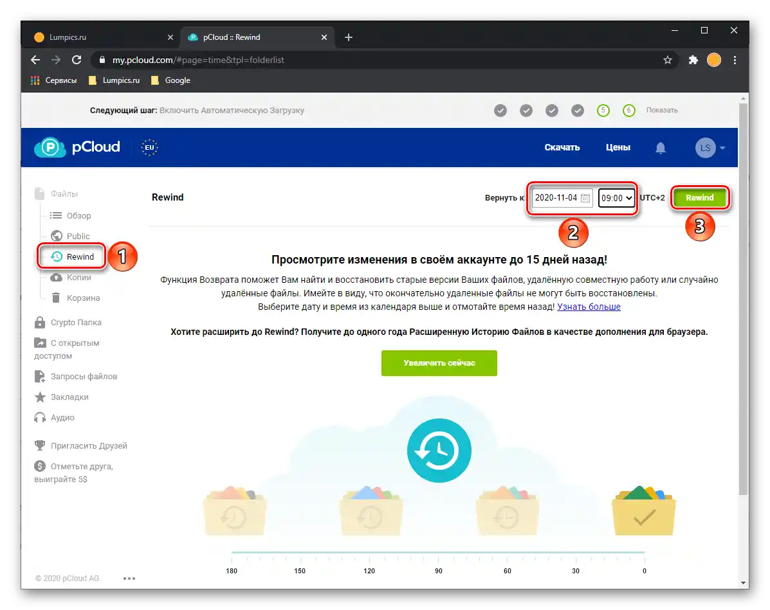Viewport: 770px width, 610px height.
Task: Close the pCloud :: Rewind tab
Action: click(x=324, y=37)
